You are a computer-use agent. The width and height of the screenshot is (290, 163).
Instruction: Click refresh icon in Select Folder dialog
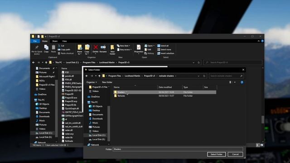pos(204,76)
